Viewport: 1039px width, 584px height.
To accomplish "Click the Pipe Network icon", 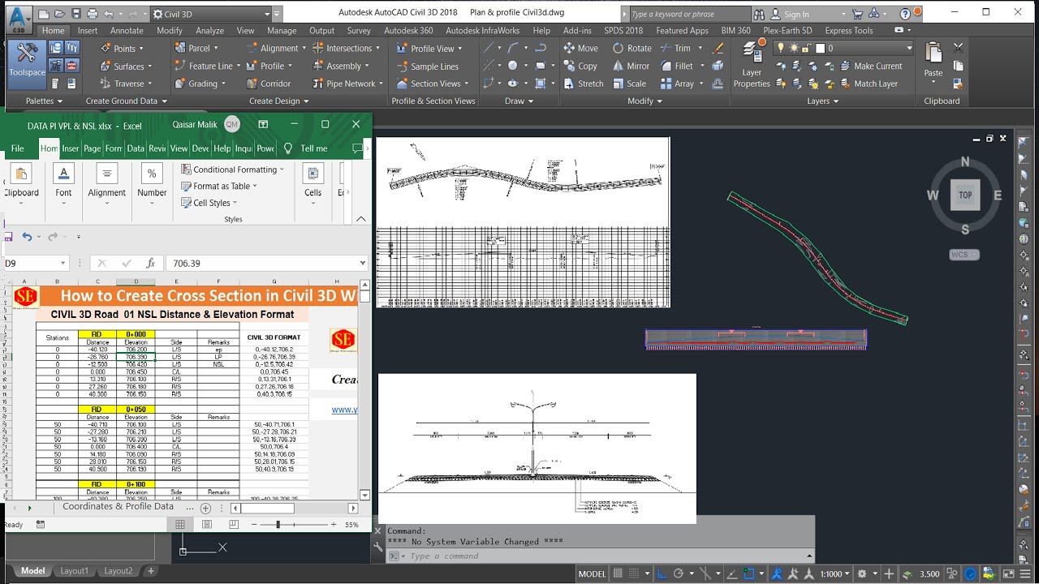I will (318, 84).
